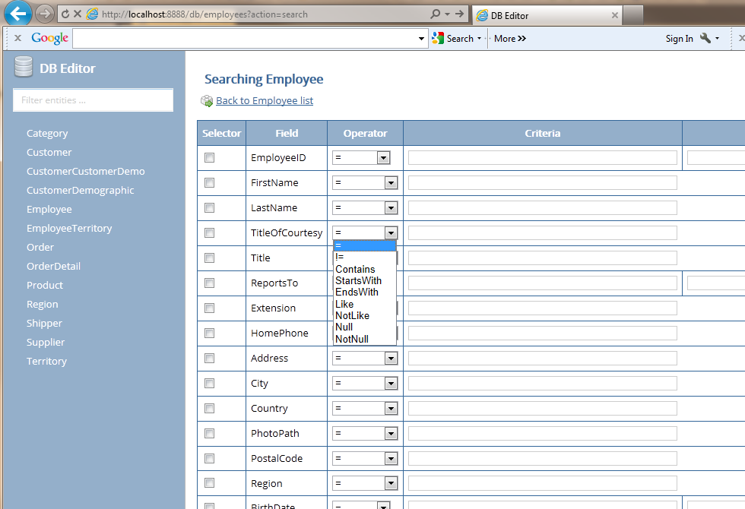Tick the LastName selector checkbox

pyautogui.click(x=210, y=208)
